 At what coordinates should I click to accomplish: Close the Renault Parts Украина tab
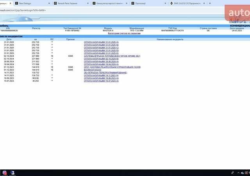pos(87,3)
